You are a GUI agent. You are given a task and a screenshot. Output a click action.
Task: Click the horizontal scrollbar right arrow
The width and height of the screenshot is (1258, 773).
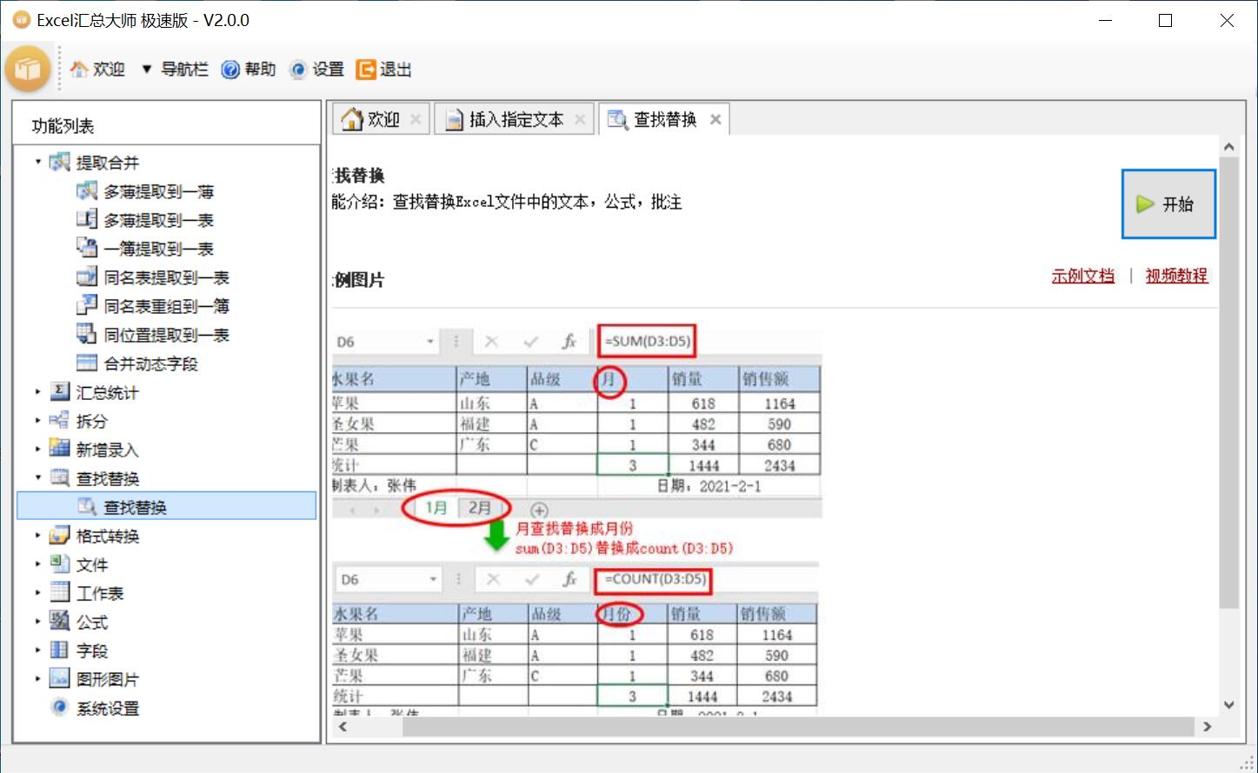pyautogui.click(x=1207, y=727)
